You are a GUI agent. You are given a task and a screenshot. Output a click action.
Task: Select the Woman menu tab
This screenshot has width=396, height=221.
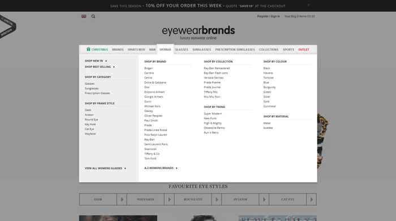tap(165, 50)
